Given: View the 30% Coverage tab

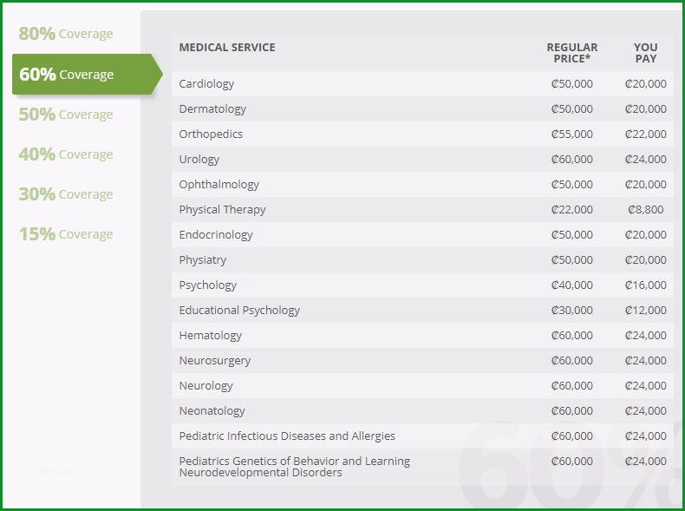Looking at the screenshot, I should pyautogui.click(x=66, y=194).
